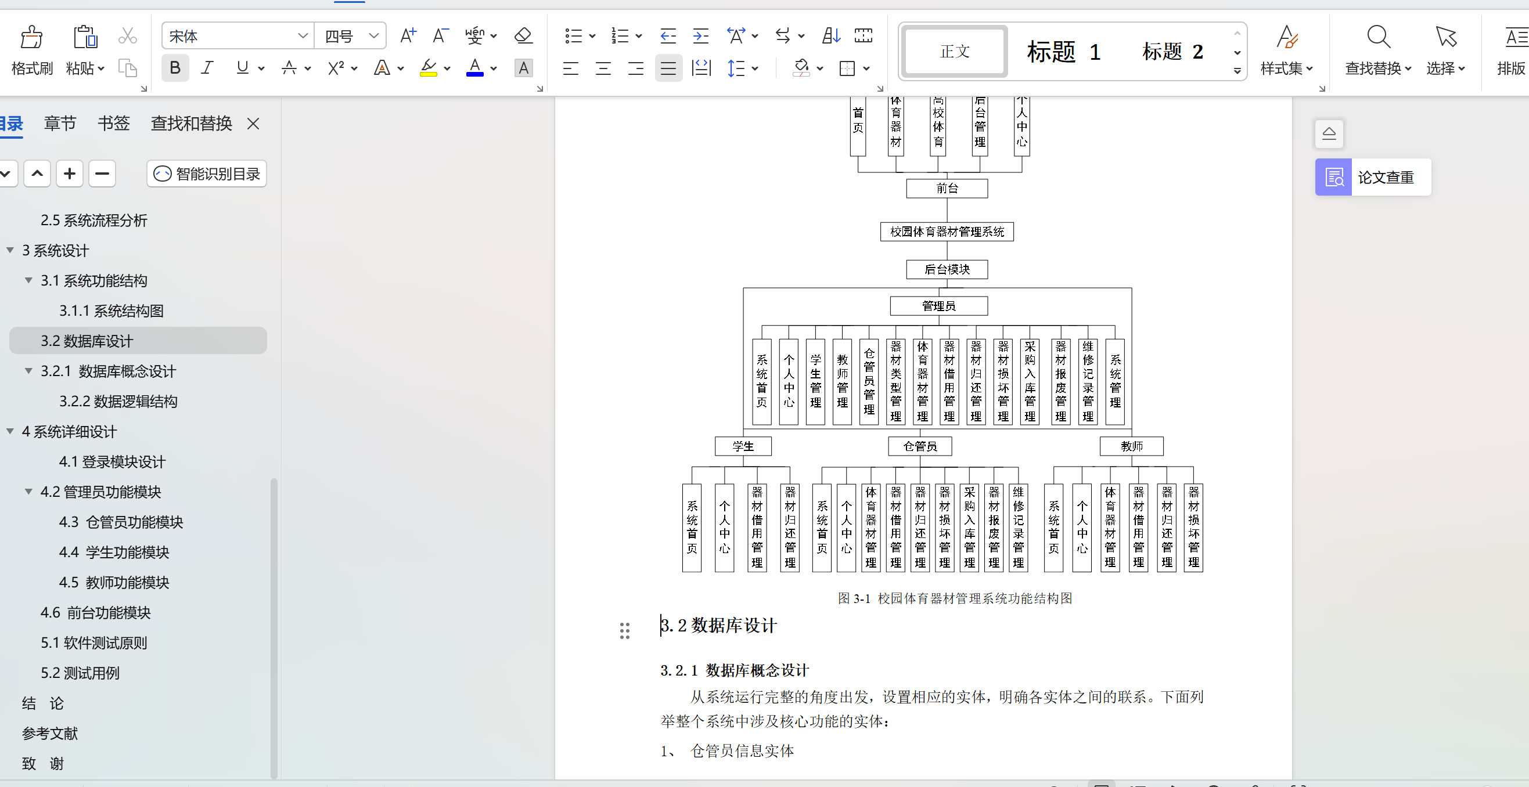The height and width of the screenshot is (787, 1529).
Task: Click the decrease indent icon
Action: 668,35
